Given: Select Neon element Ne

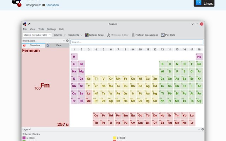Looking at the screenshot, I should tap(199, 64).
